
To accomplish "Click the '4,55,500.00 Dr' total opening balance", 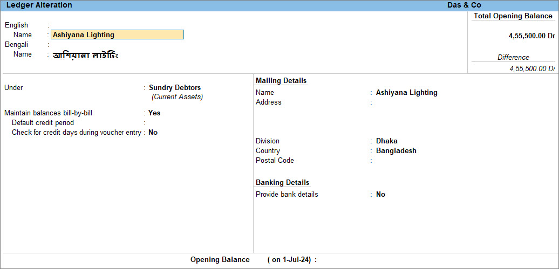I will click(x=532, y=36).
